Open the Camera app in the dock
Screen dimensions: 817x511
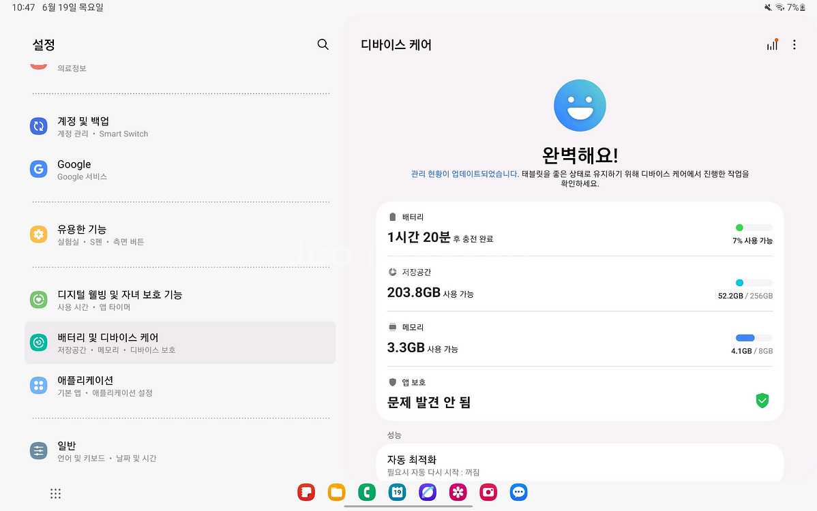click(x=488, y=492)
